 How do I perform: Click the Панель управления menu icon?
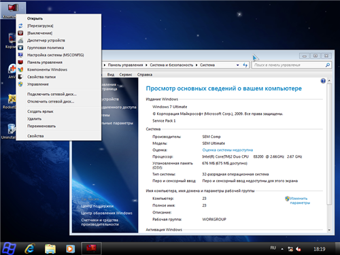pos(20,62)
